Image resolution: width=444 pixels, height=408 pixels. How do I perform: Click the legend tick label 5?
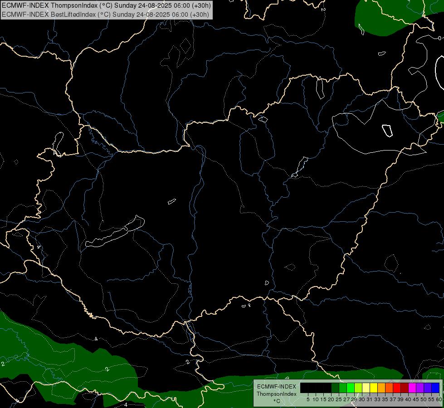point(308,399)
